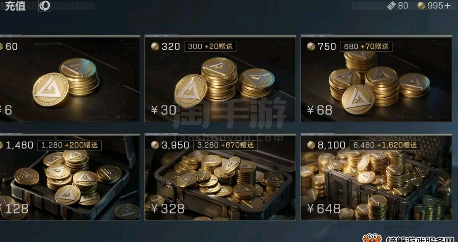Buy the pack priced ¥30

point(163,110)
